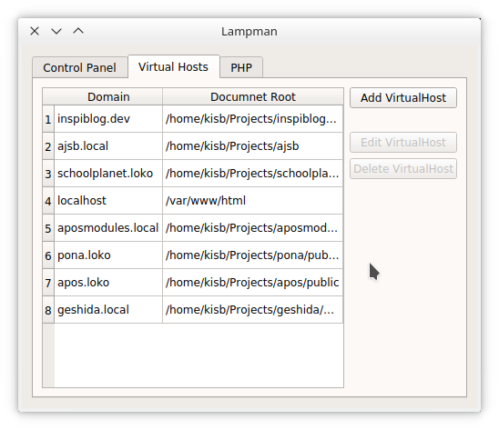
Task: Select the apos.loko domain cell
Action: (108, 283)
